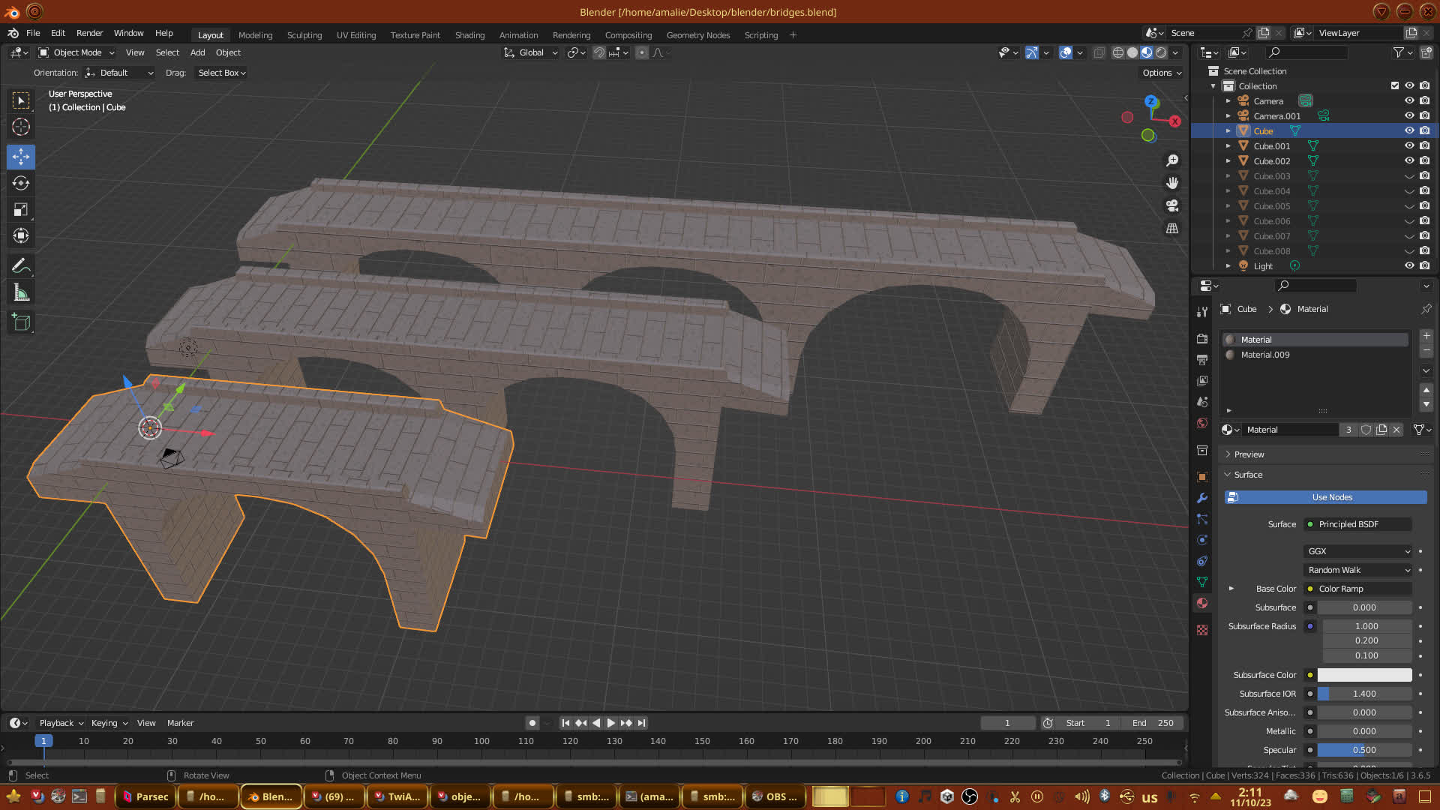Screen dimensions: 1440x810
Task: Open the Modifier properties wrench tab
Action: pyautogui.click(x=1202, y=498)
